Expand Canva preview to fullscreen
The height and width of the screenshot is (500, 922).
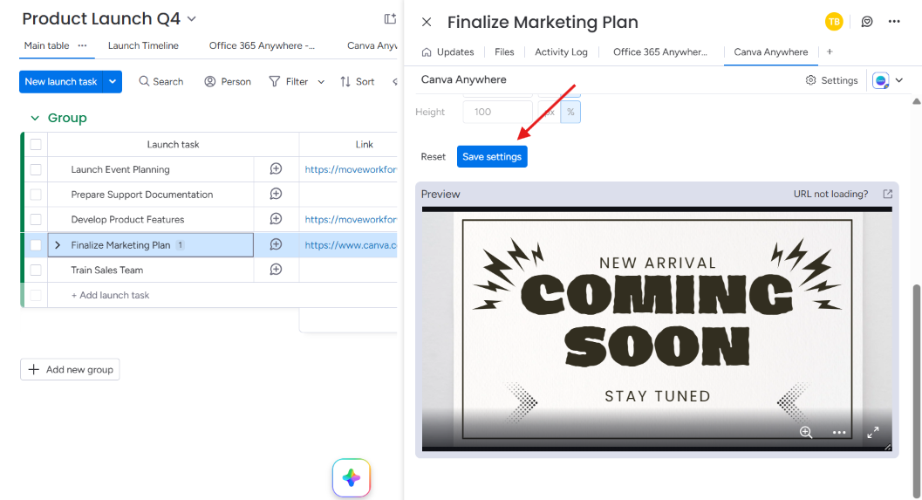(x=873, y=432)
